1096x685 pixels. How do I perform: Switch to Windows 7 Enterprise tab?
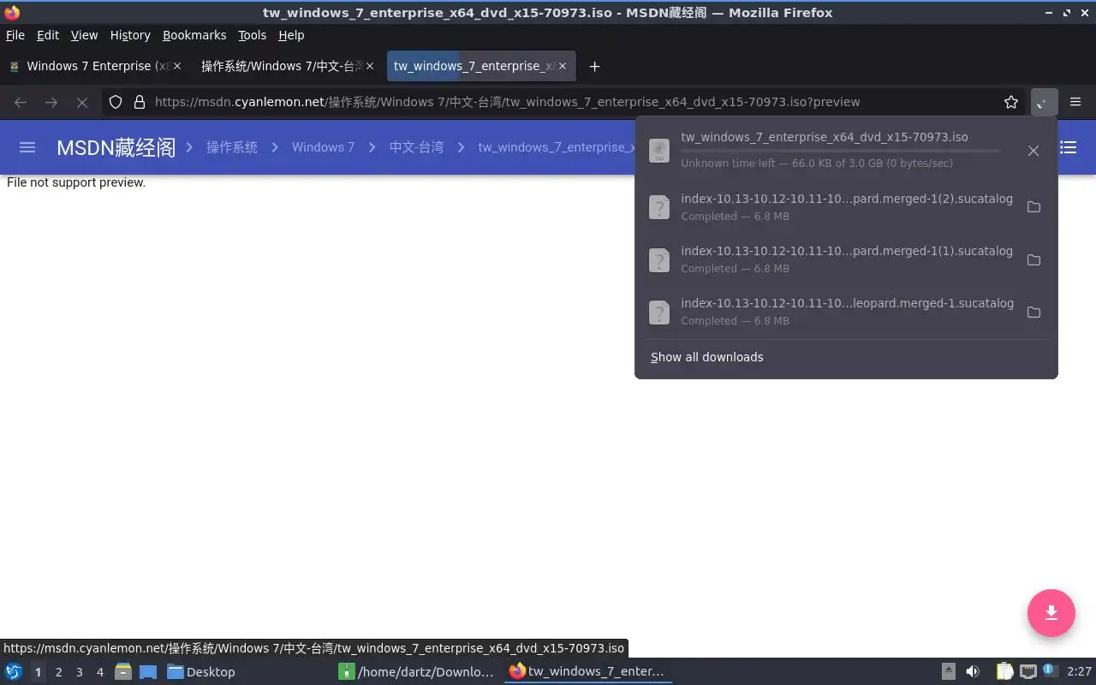[94, 66]
